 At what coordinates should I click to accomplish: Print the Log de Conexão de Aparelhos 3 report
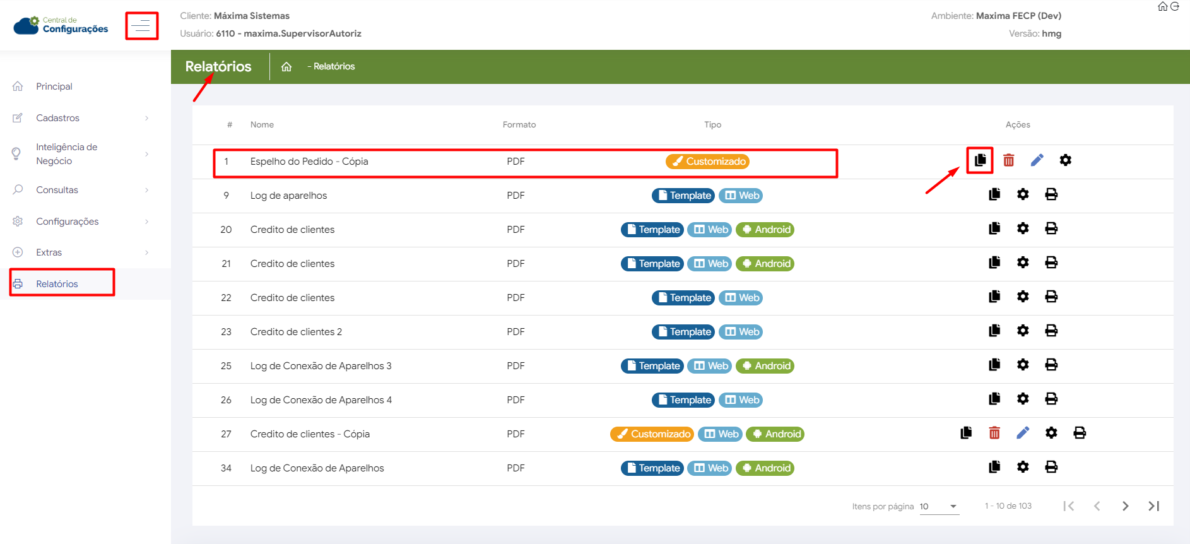(1051, 365)
